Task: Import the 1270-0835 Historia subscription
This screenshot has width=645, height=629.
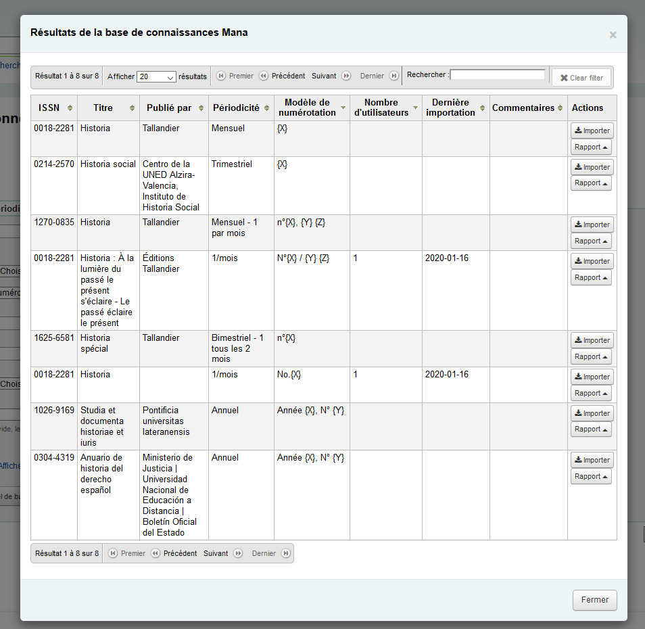Action: click(592, 225)
